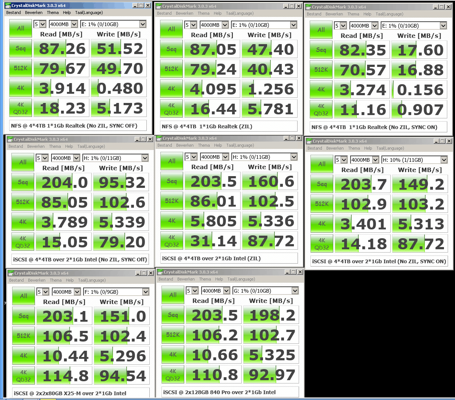The image size is (455, 400).
Task: Start 4K QD32 test in 840 Pro window
Action: [x=173, y=375]
